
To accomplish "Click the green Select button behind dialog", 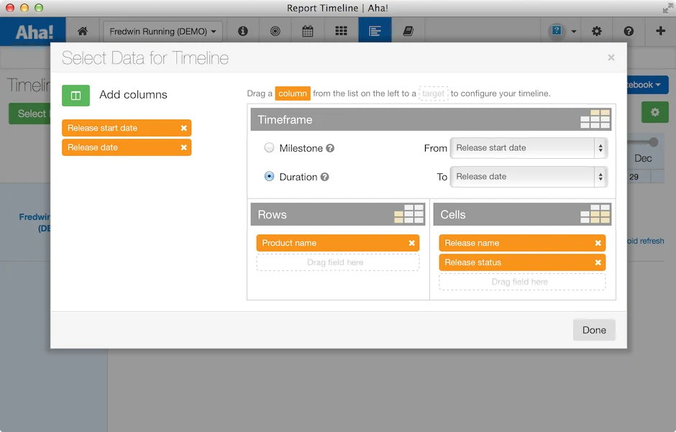I will point(29,114).
